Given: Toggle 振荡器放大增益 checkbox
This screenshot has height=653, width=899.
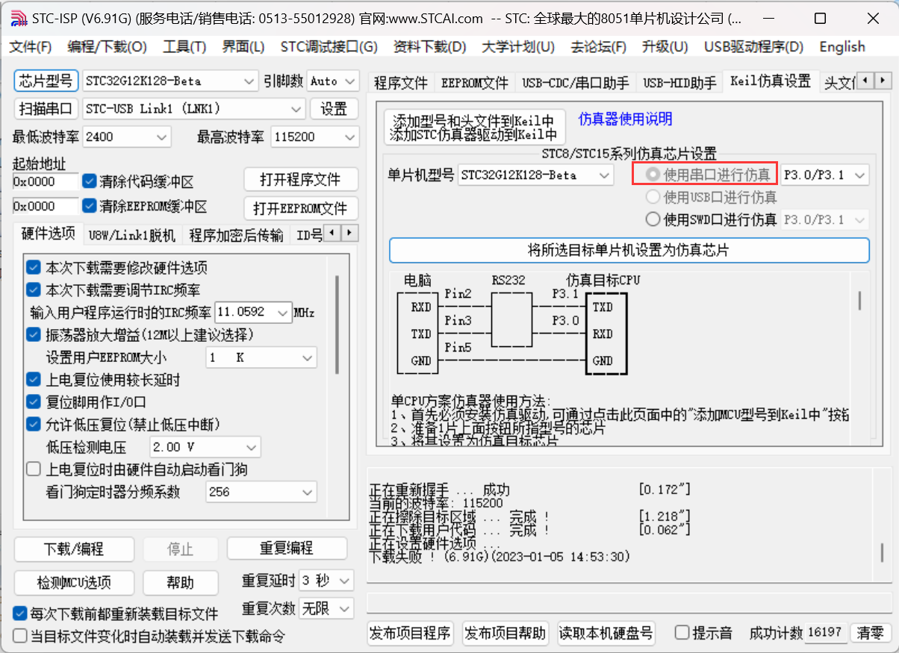Looking at the screenshot, I should [34, 334].
